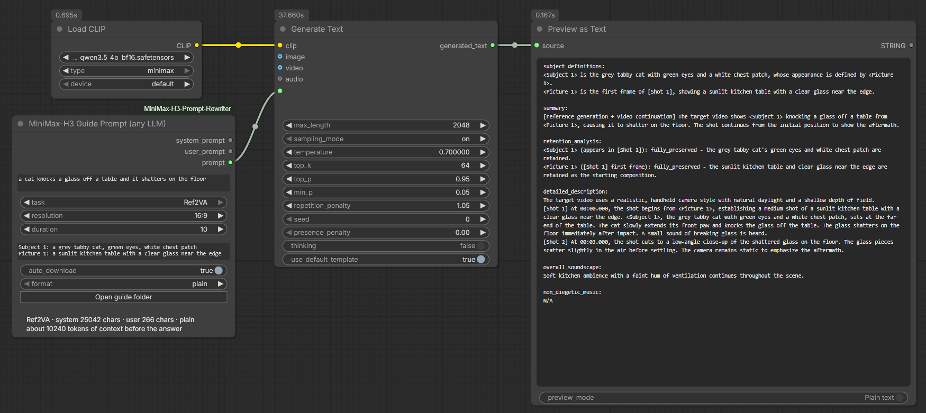Click the Generate Text node title
The height and width of the screenshot is (413, 926).
(317, 29)
